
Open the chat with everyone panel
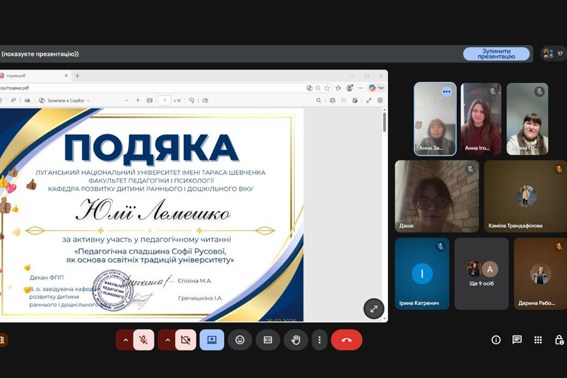[517, 340]
